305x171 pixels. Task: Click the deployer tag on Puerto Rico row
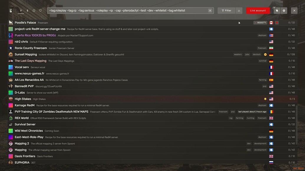tap(262, 35)
